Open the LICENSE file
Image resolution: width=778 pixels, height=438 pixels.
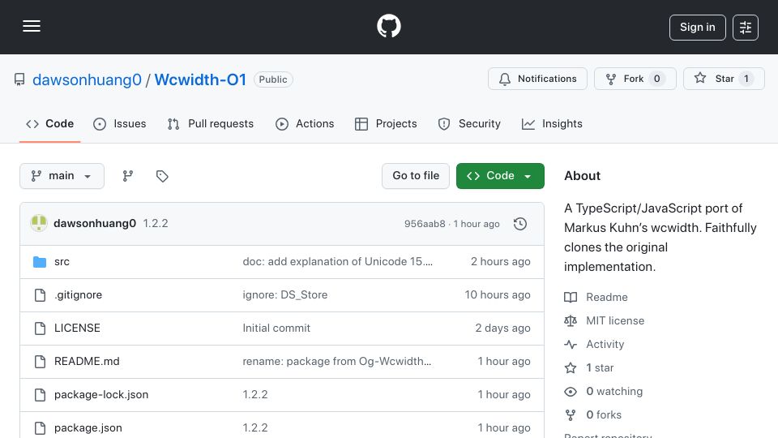coord(78,328)
